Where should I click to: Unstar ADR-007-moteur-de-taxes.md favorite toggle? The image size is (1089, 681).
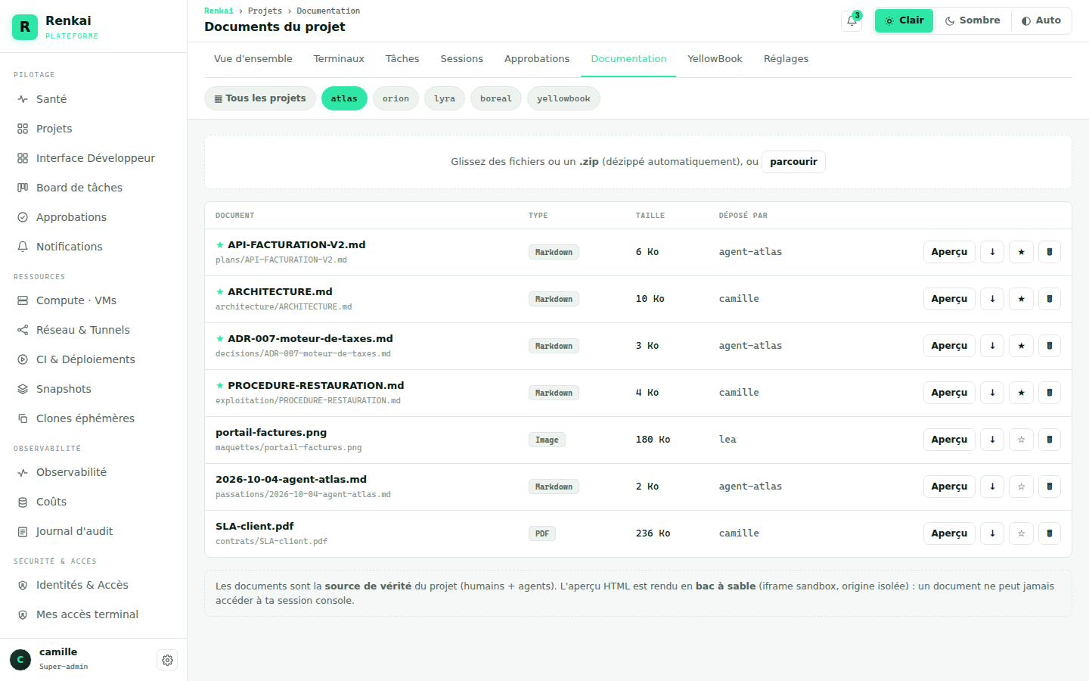point(1021,346)
